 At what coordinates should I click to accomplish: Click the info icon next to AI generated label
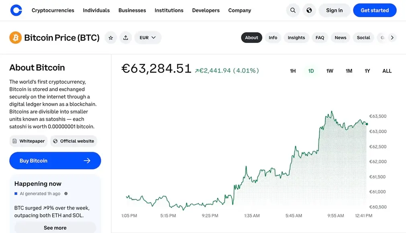67,193
